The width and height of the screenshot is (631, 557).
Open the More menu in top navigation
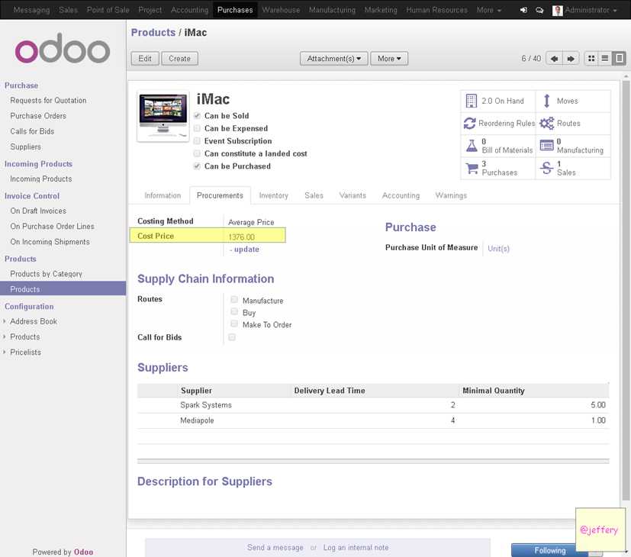pos(488,10)
